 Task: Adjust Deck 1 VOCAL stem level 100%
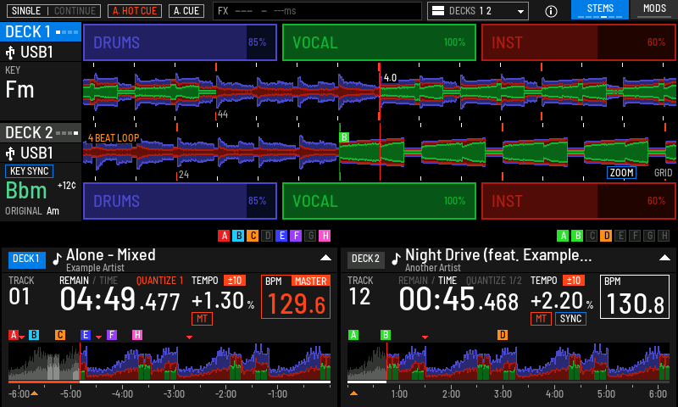(x=379, y=42)
